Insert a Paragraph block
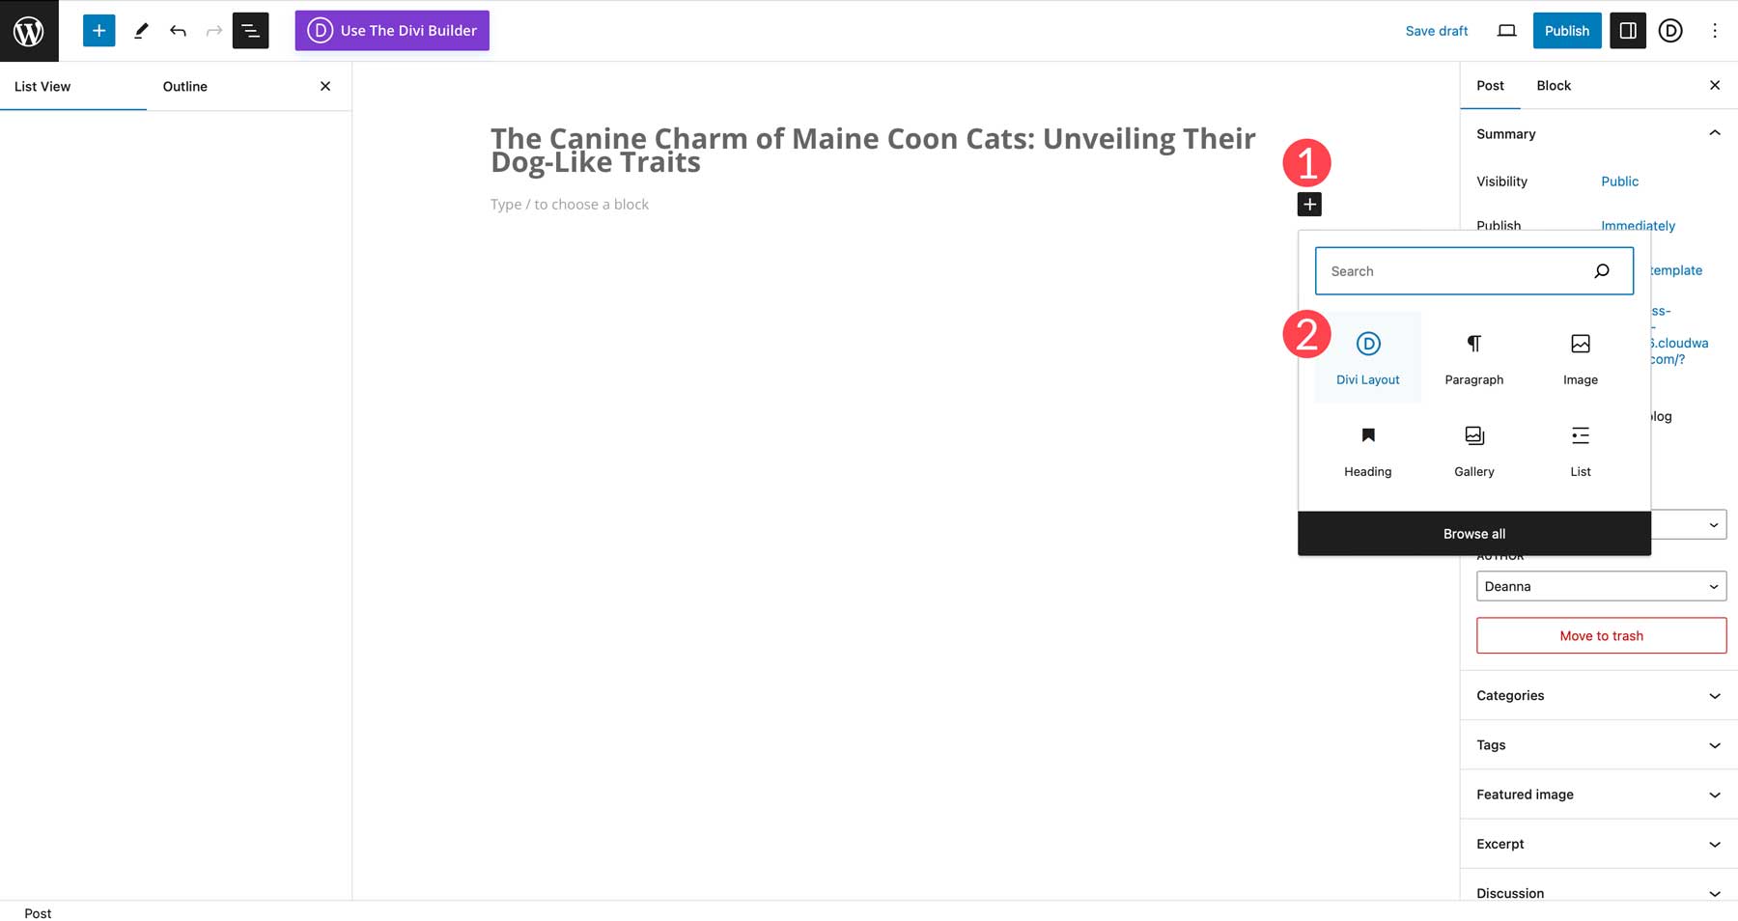The image size is (1738, 921). (1473, 355)
